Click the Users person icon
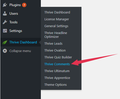 click(x=5, y=13)
